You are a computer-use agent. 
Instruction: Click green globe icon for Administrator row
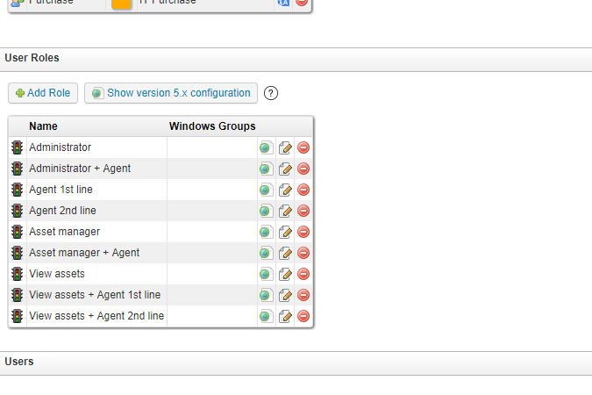click(266, 147)
